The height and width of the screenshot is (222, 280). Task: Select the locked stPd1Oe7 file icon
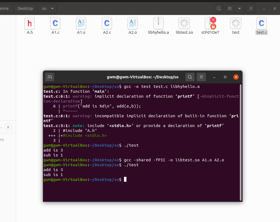[x=210, y=23]
